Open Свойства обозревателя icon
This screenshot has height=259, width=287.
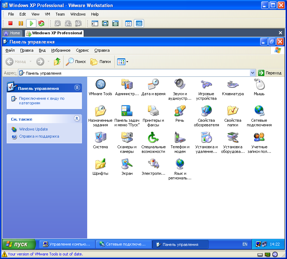point(206,116)
